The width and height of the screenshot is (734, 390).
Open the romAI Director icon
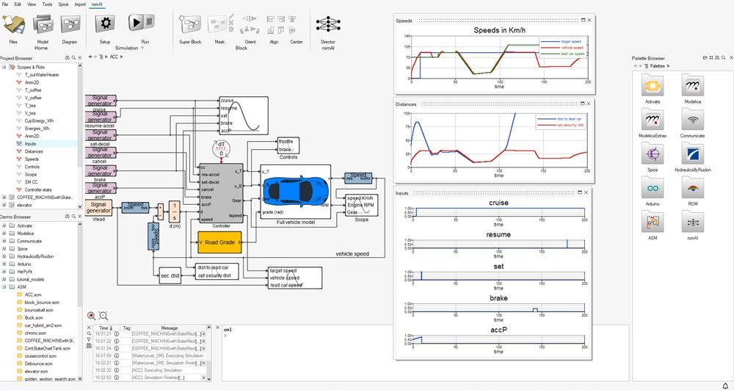[x=327, y=26]
